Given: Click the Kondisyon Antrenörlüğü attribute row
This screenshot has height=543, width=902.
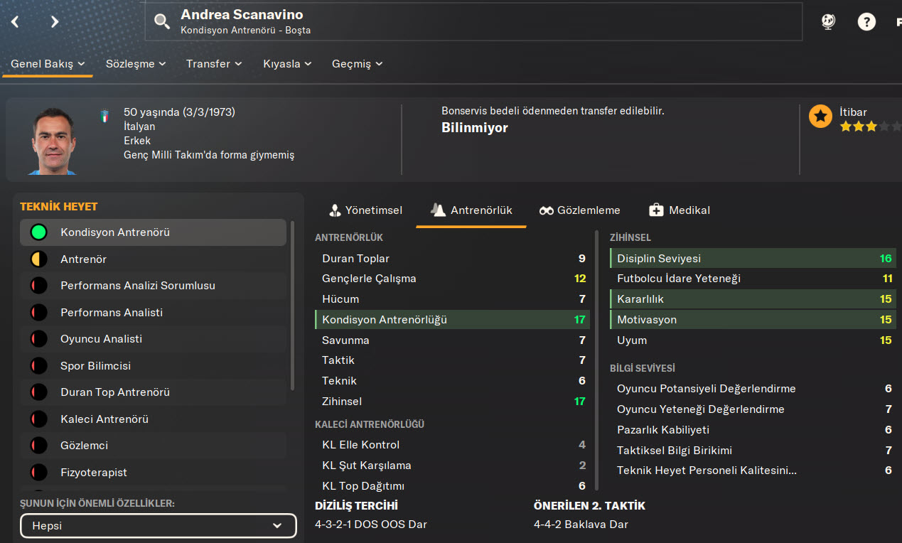Looking at the screenshot, I should tap(452, 320).
